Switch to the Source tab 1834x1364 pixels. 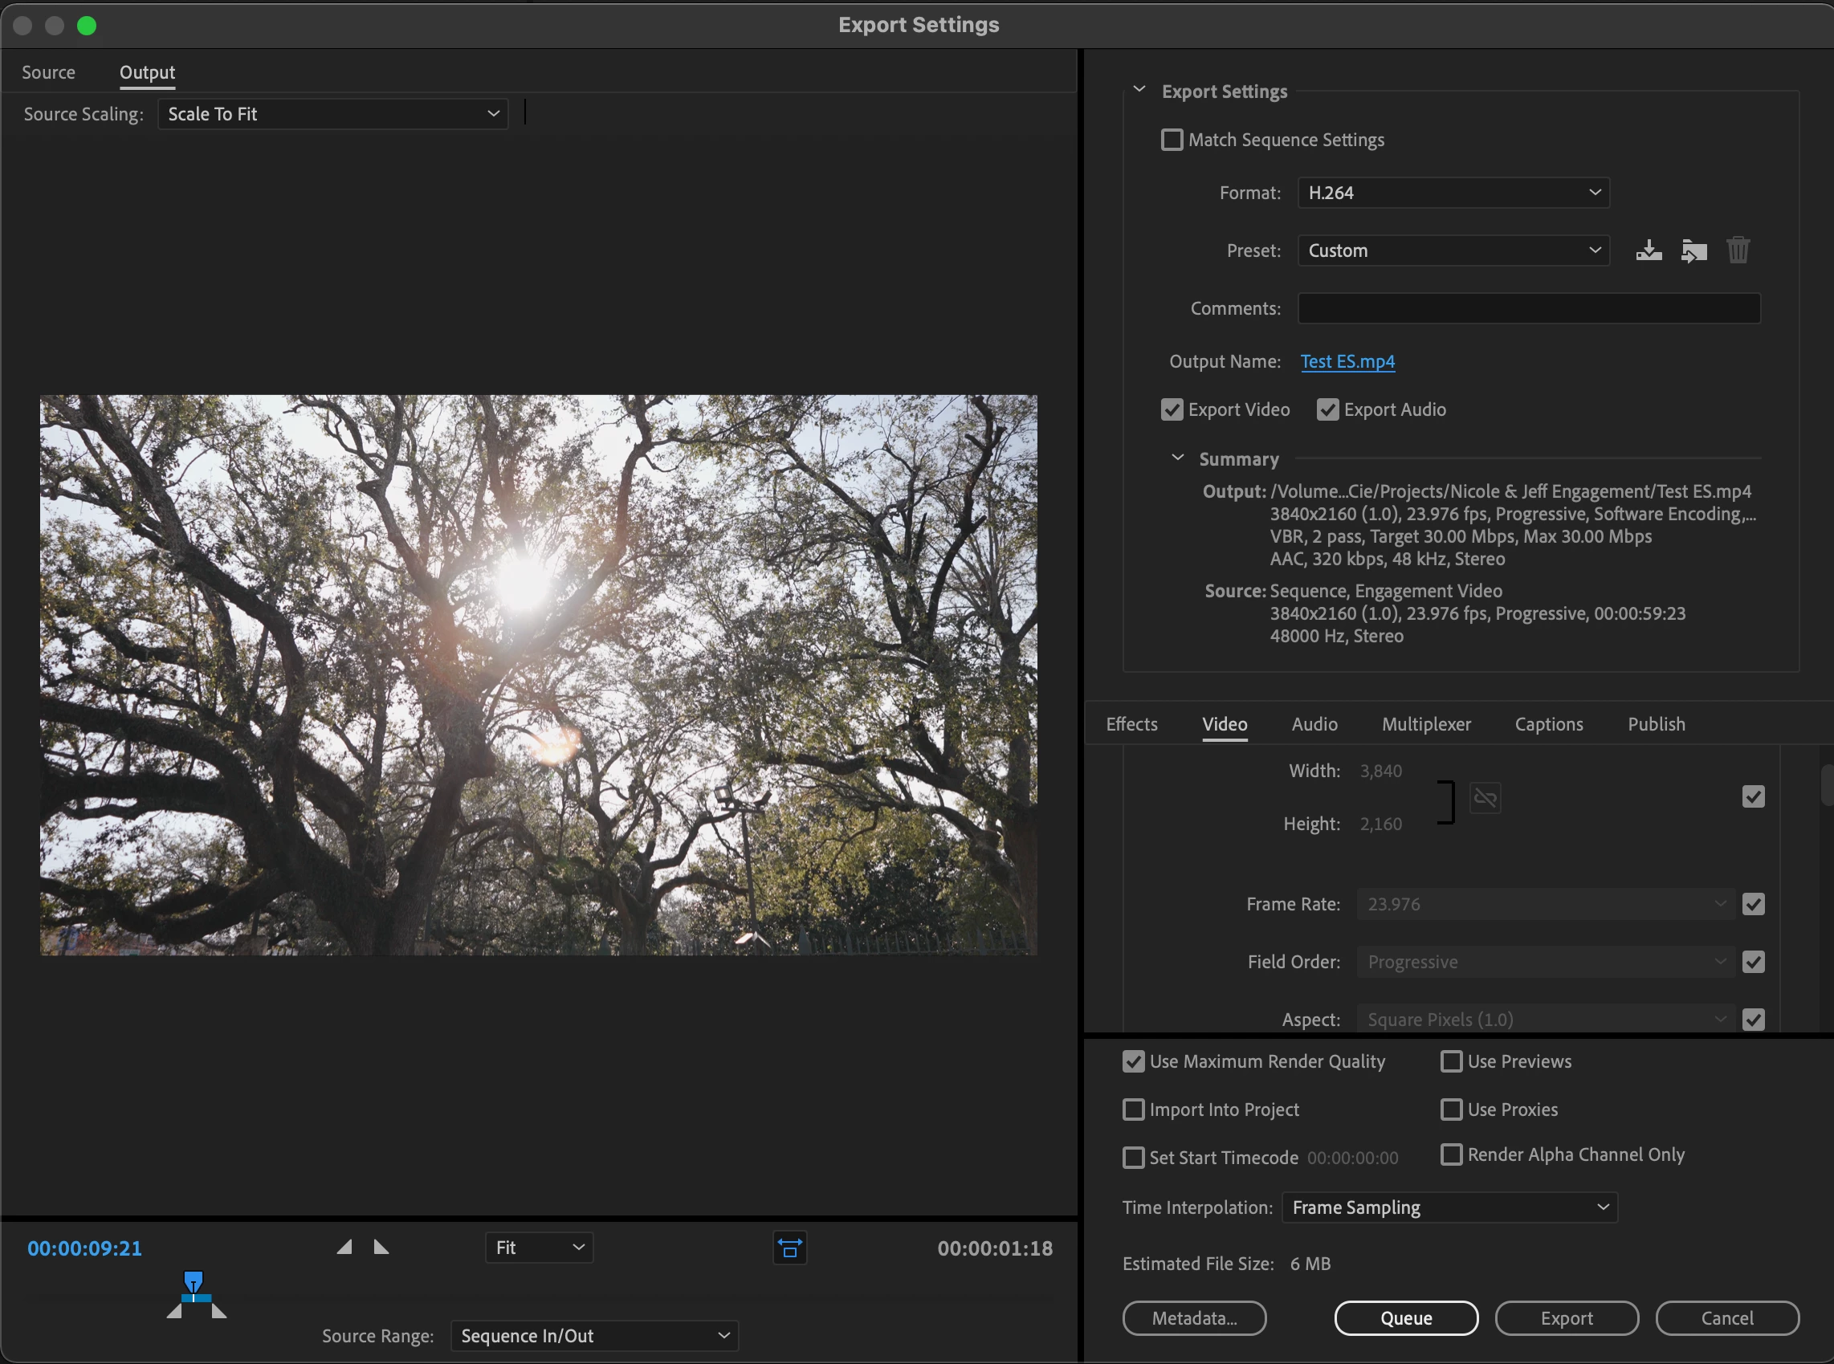coord(48,73)
